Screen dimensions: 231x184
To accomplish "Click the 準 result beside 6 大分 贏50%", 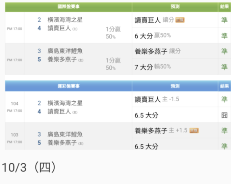I will 224,36.
